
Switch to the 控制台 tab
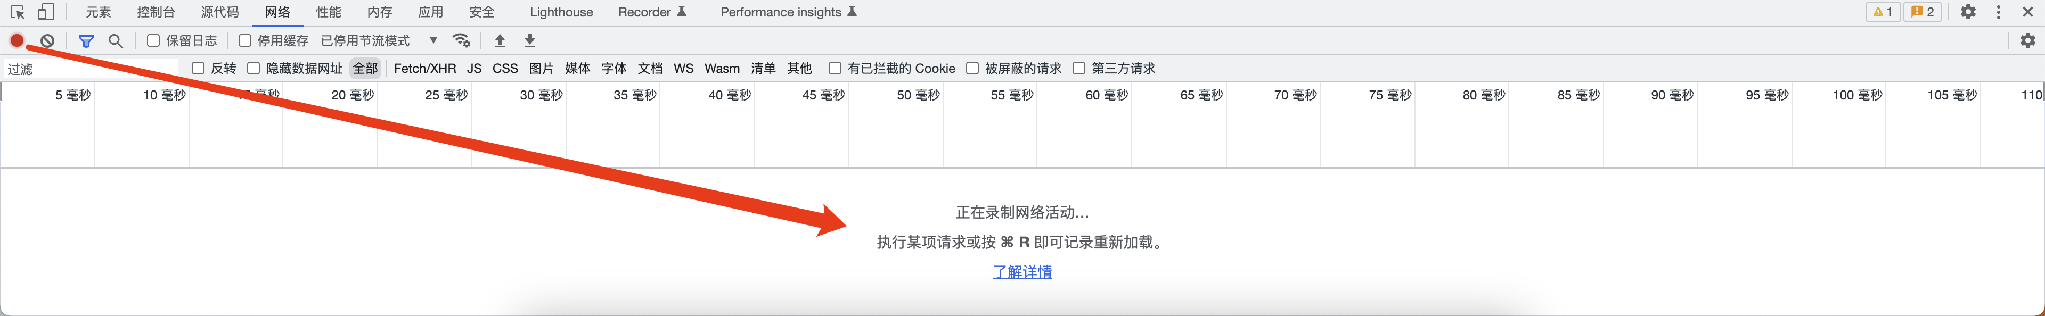(156, 12)
